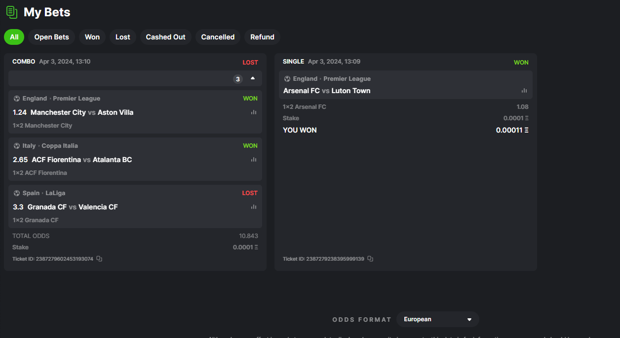This screenshot has width=620, height=338.
Task: Click the SINGLE bet type label
Action: coord(293,62)
